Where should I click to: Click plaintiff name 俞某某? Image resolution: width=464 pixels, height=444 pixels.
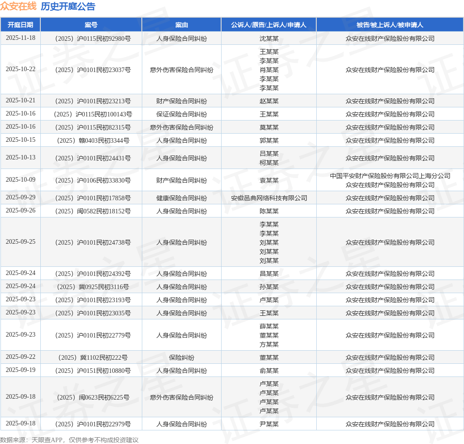tap(269, 371)
